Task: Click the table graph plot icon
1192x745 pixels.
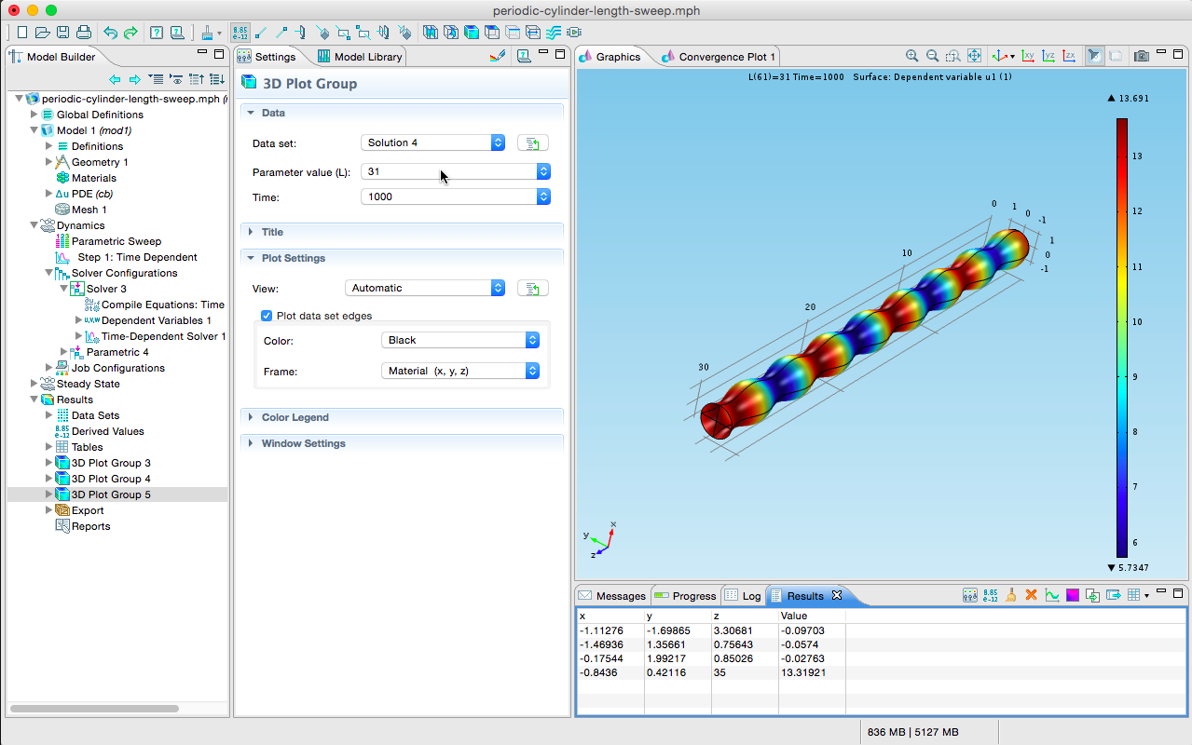Action: pos(1052,595)
